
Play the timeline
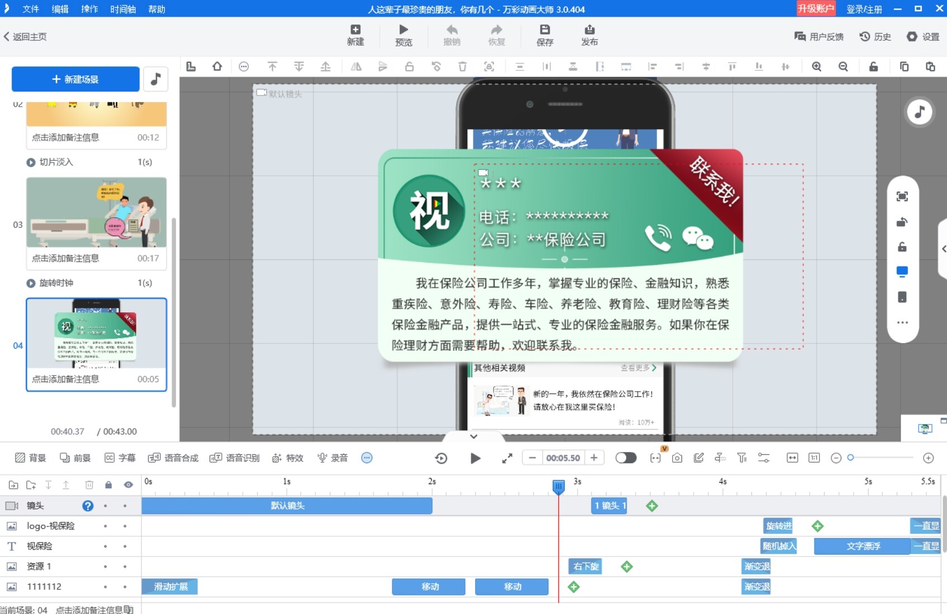pos(475,459)
